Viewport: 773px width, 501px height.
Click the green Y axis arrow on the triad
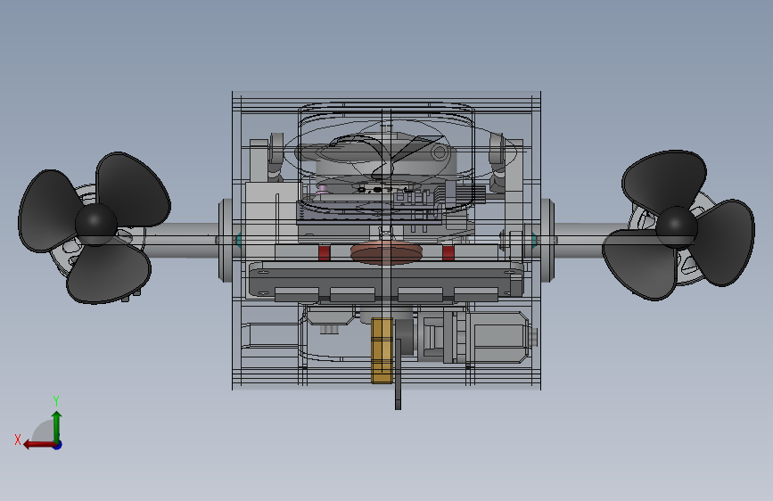pos(57,426)
